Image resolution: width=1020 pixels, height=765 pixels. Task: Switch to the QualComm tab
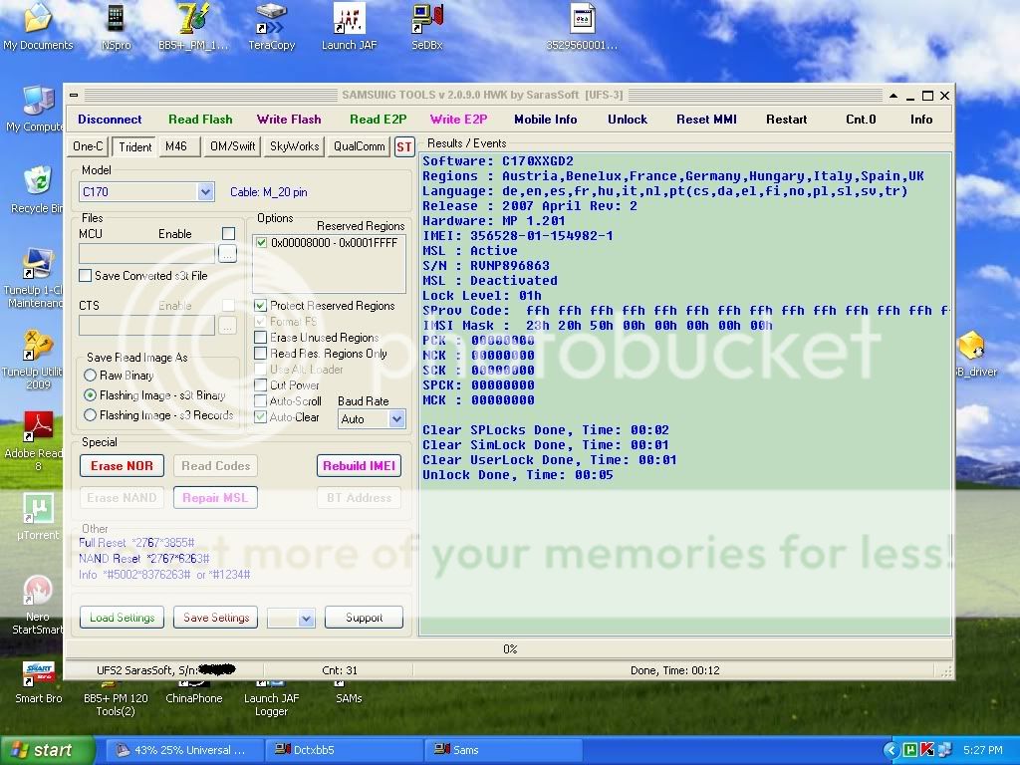pyautogui.click(x=359, y=146)
